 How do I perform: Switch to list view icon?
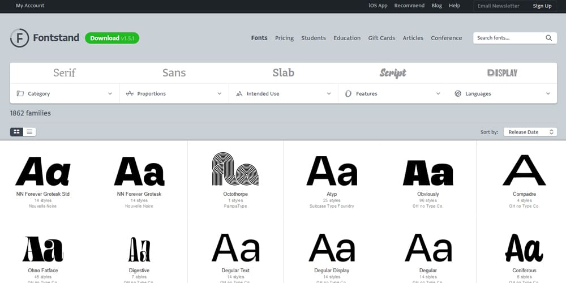click(x=29, y=132)
